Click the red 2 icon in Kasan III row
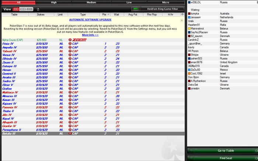 70,100
